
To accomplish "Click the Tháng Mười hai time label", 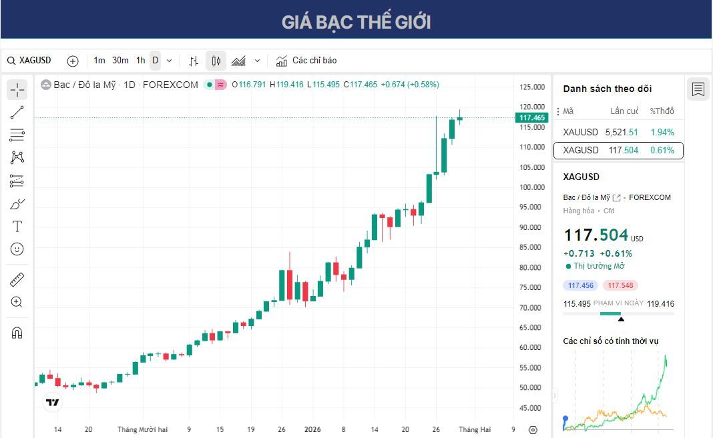I will 142,429.
